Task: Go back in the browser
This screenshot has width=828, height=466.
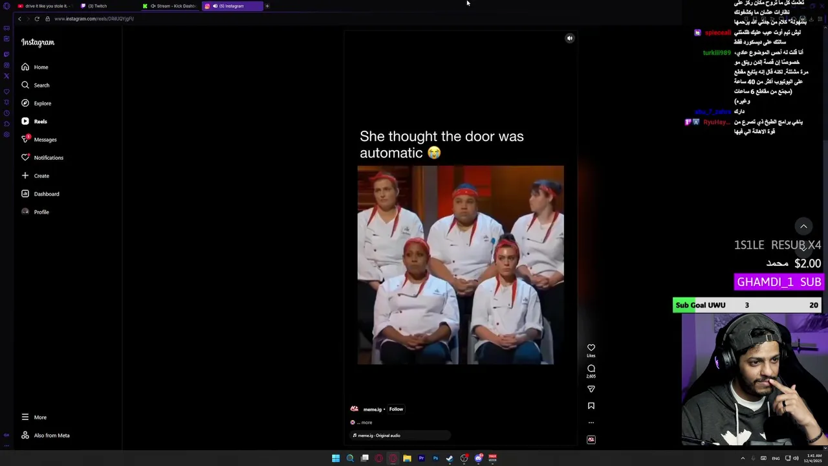Action: 19,19
